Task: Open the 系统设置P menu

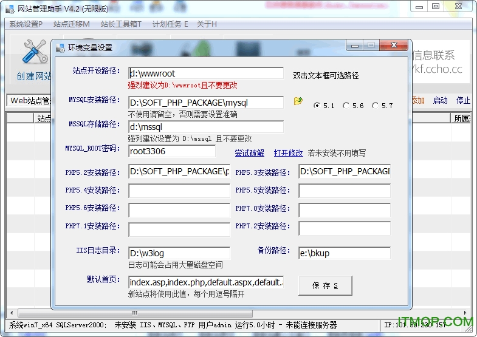Action: pos(26,24)
